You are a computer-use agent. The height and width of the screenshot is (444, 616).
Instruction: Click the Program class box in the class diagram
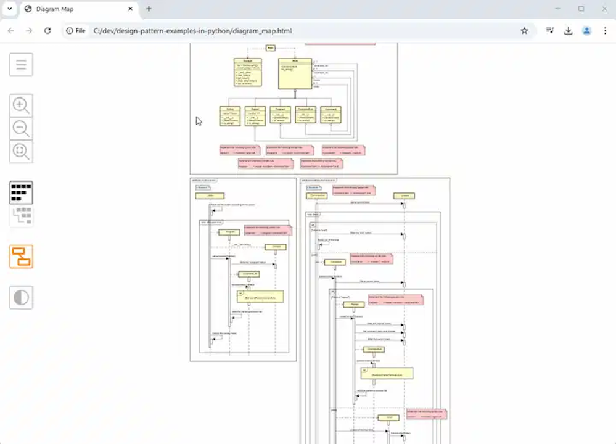(x=280, y=115)
